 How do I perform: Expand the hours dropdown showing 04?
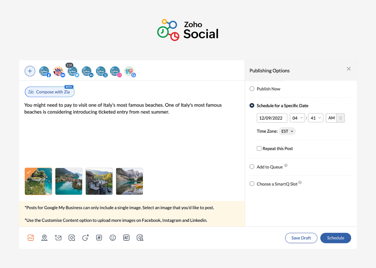(297, 118)
